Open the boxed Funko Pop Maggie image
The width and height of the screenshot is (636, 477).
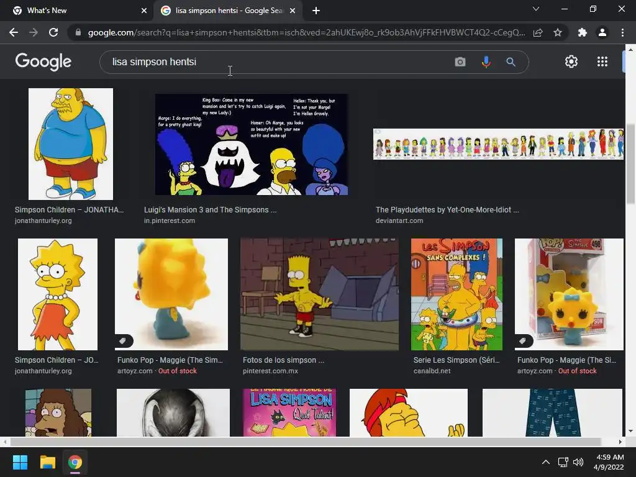tap(569, 294)
